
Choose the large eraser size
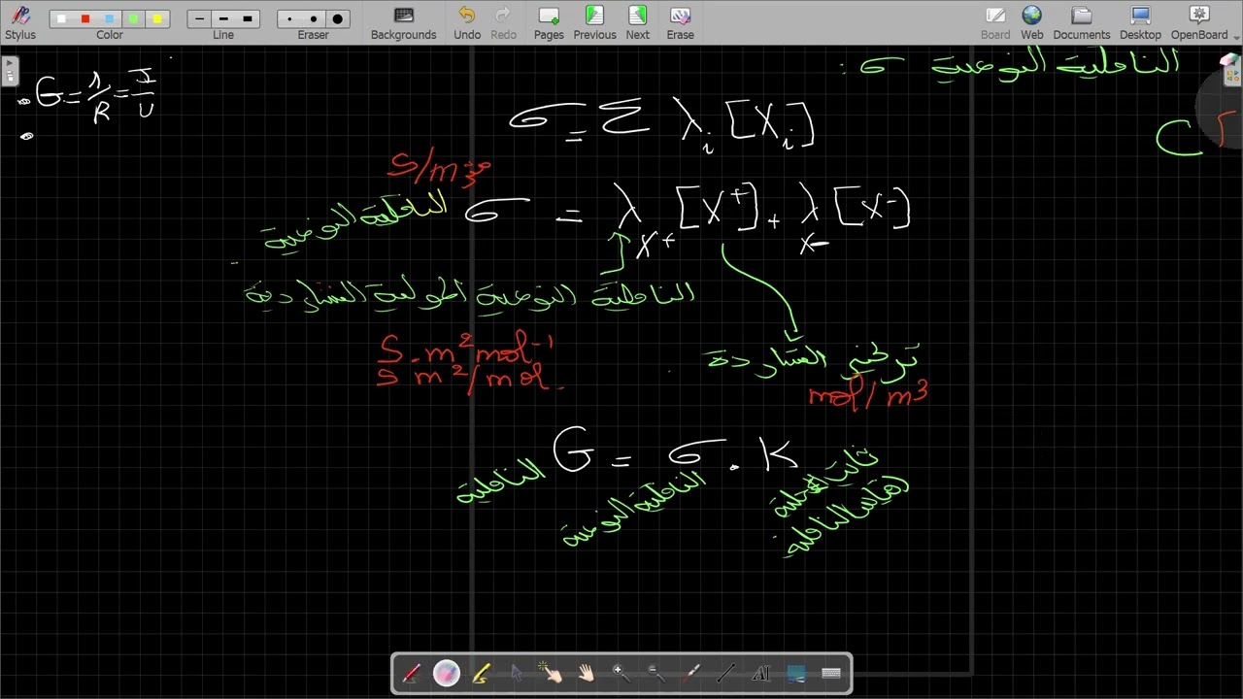pyautogui.click(x=337, y=18)
